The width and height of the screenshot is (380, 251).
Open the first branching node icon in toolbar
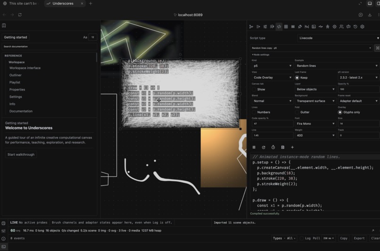(251, 27)
